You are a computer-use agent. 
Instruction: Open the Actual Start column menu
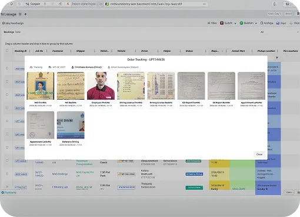[252, 51]
